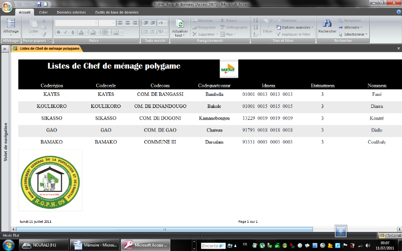Click the bulleted list icon
Image resolution: width=402 pixels, height=251 pixels.
pyautogui.click(x=153, y=32)
